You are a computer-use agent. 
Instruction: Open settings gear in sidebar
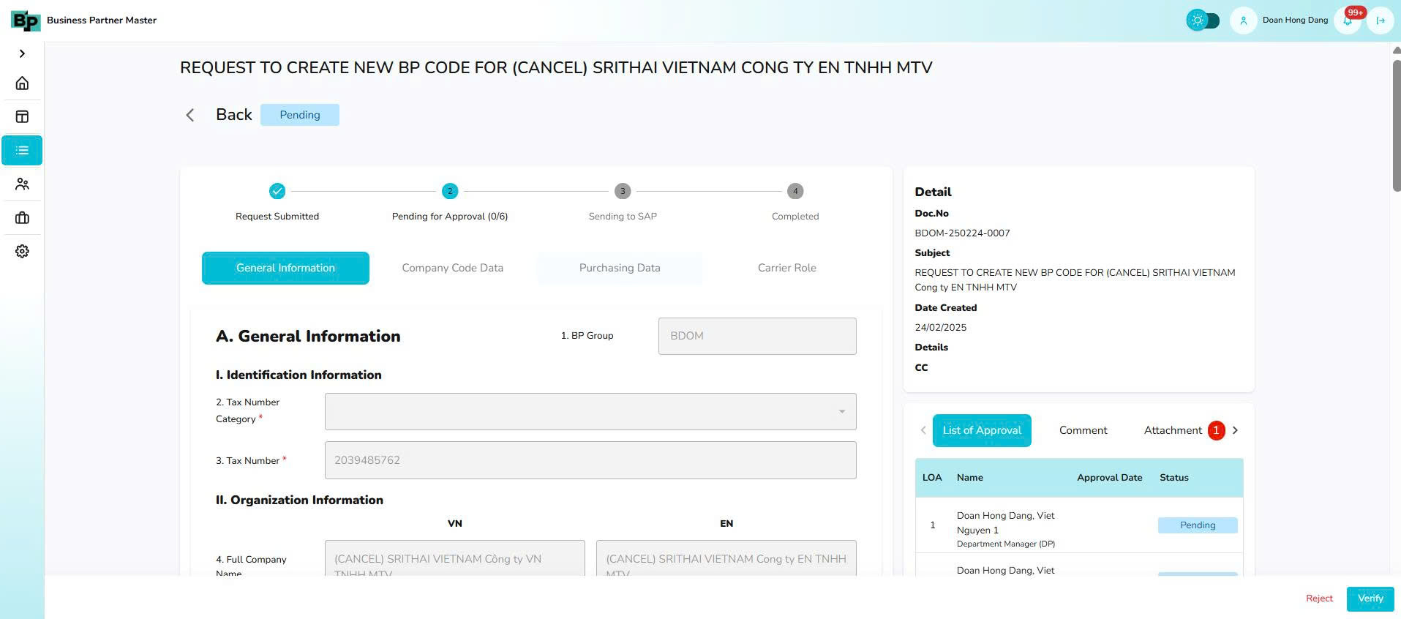[22, 252]
